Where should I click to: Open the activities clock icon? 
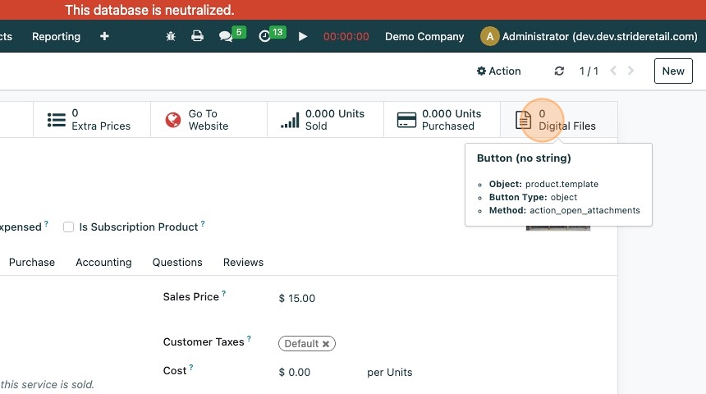coord(264,37)
